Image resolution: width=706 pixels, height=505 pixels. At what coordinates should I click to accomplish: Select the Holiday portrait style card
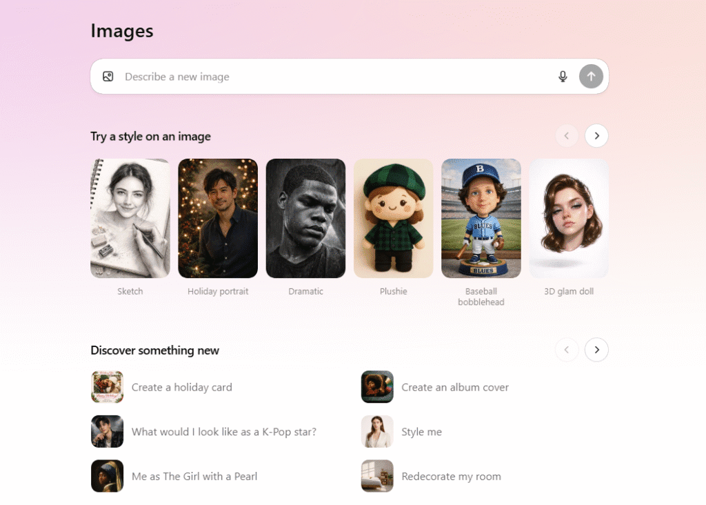pyautogui.click(x=218, y=218)
